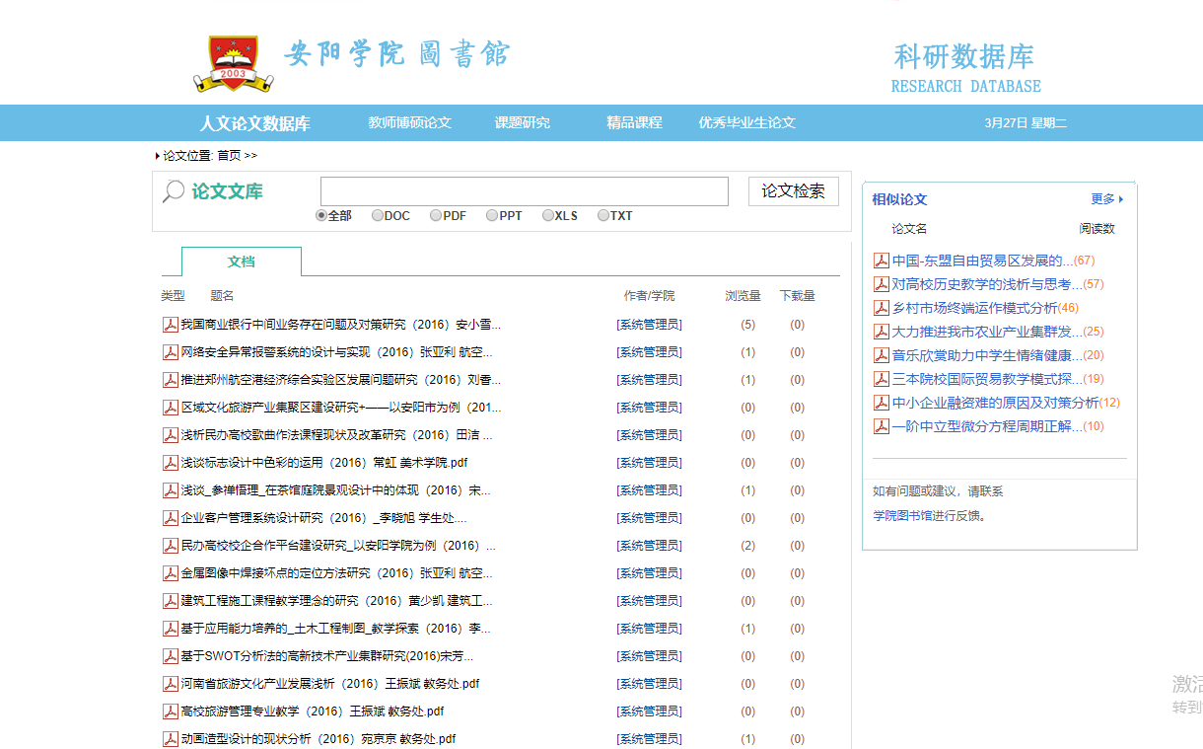Screen dimensions: 1203x749
Task: Select the 全部 file type radio button
Action: click(321, 216)
